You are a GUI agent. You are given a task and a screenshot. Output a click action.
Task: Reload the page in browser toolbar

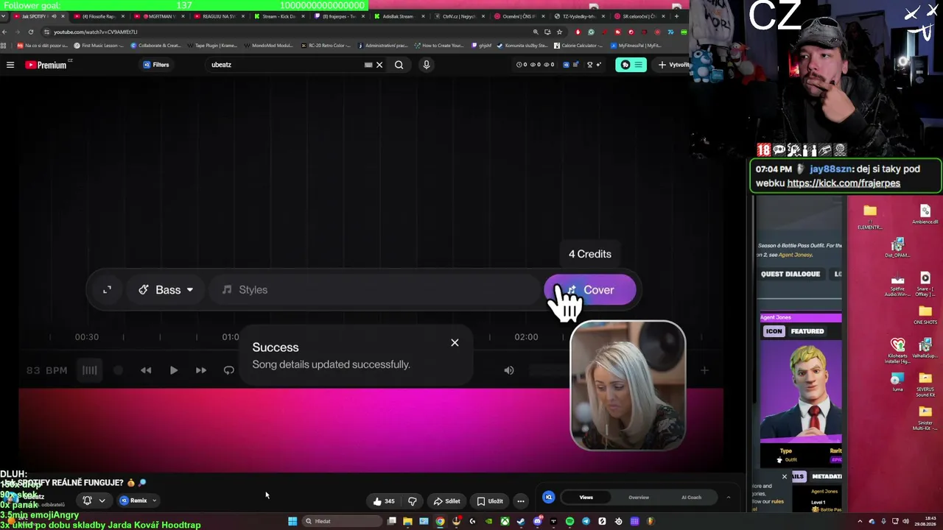point(31,32)
